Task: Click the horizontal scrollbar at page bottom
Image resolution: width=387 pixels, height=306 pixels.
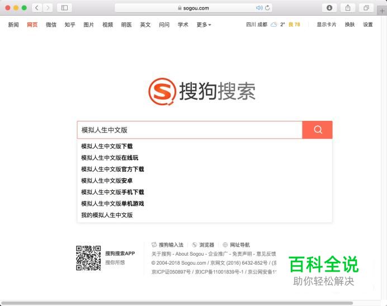Action: (x=177, y=303)
